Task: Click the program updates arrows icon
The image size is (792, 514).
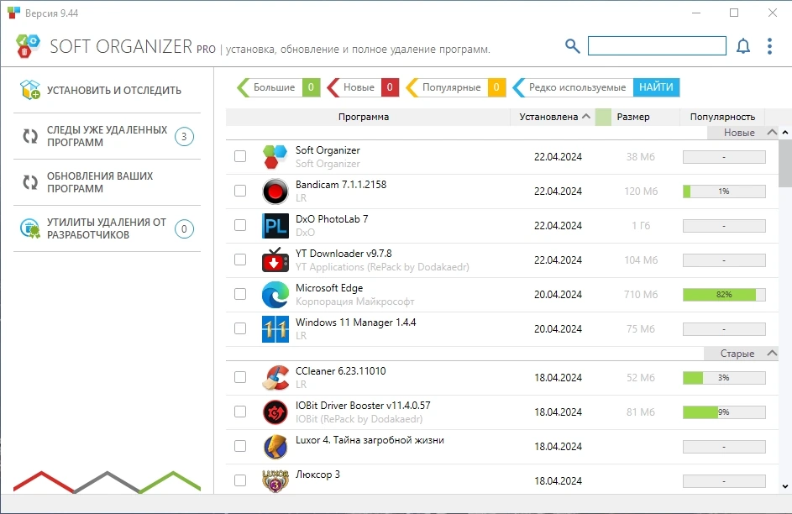Action: pos(30,181)
